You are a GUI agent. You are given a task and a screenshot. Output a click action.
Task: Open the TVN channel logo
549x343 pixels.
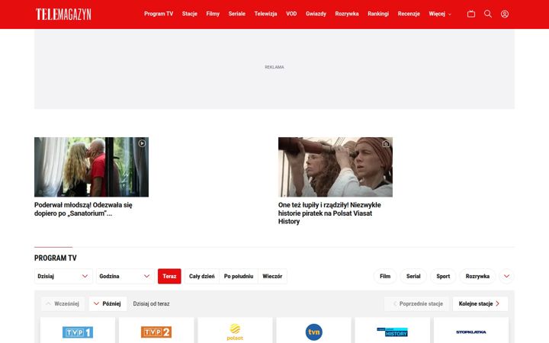(x=313, y=332)
